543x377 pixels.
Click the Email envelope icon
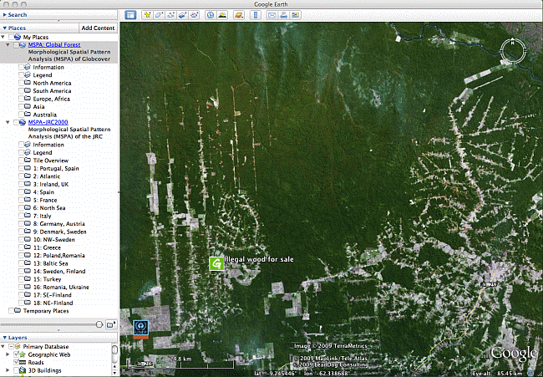click(x=272, y=15)
